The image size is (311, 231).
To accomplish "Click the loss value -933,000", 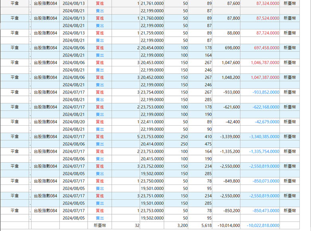I will [x=232, y=92].
